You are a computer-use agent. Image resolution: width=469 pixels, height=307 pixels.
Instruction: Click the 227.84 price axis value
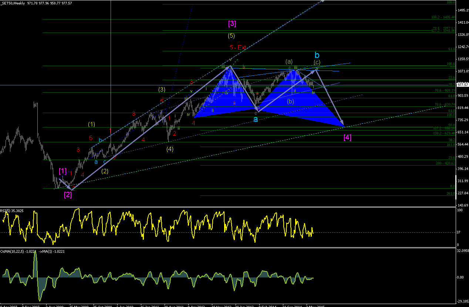[x=463, y=193]
